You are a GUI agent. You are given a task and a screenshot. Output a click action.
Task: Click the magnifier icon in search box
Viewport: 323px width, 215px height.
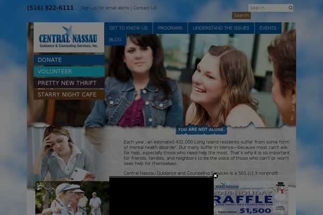pyautogui.click(x=291, y=8)
